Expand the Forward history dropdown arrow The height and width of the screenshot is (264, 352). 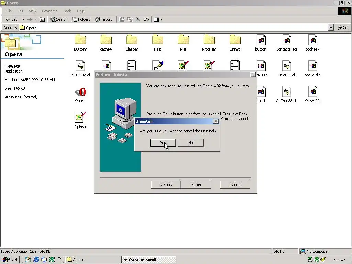click(x=36, y=19)
